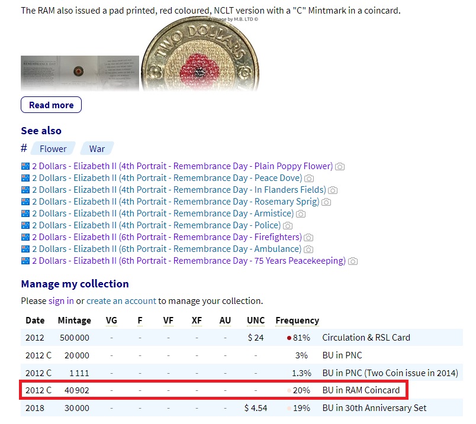Click camera icon beside Armistice
The width and height of the screenshot is (476, 424).
coord(301,214)
